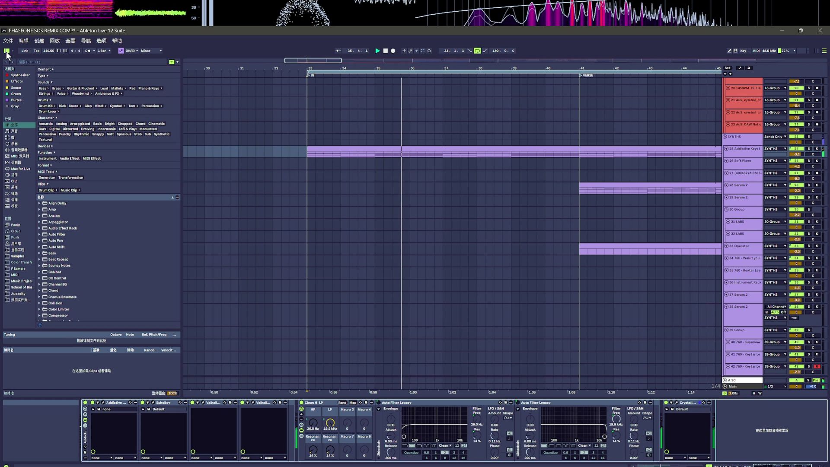Toggle track 20 activator button
The image size is (830, 467).
[x=796, y=88]
